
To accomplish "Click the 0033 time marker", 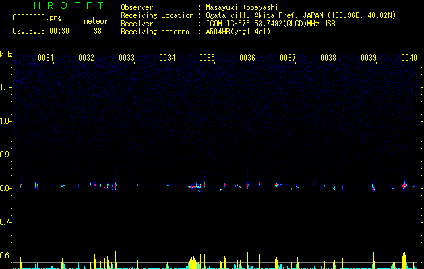I will [127, 58].
